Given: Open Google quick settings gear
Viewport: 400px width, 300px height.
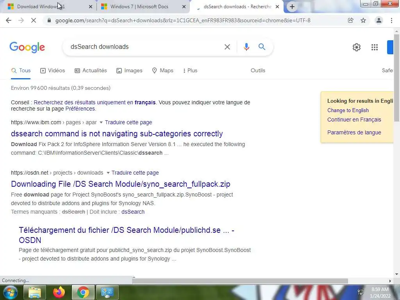Looking at the screenshot, I should [x=356, y=47].
